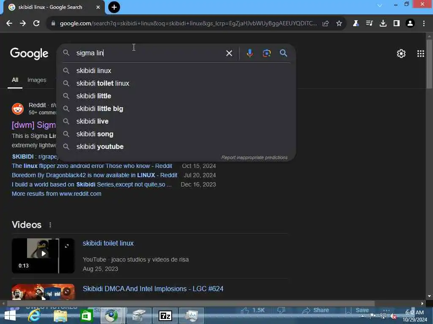Launch Internet Explorer from the taskbar
This screenshot has height=324, width=433.
click(x=35, y=316)
